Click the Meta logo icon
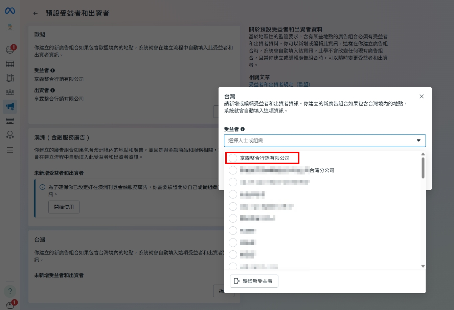The height and width of the screenshot is (310, 454). pyautogui.click(x=10, y=11)
